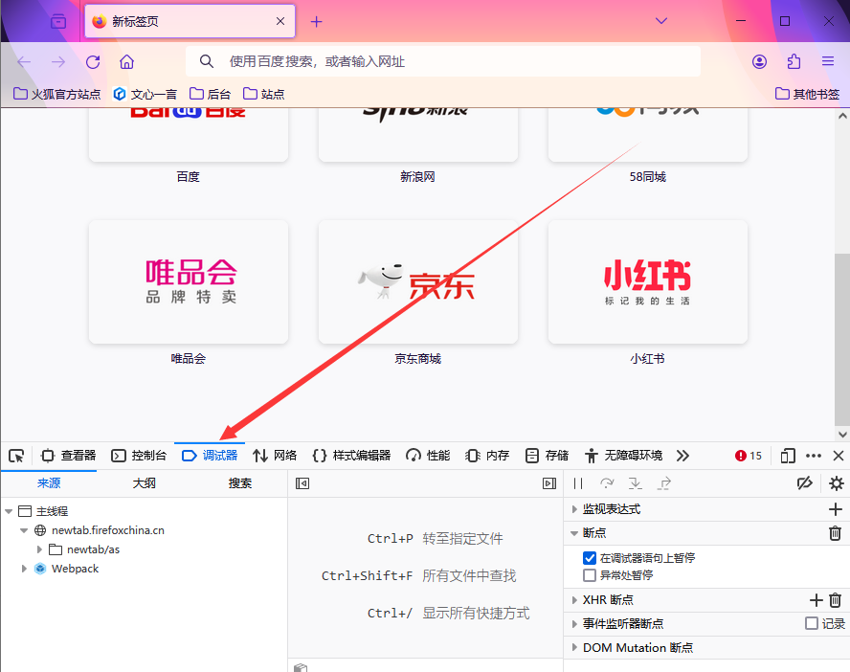850x672 pixels.
Task: Collapse the breakpoints pane on right
Action: click(x=549, y=483)
